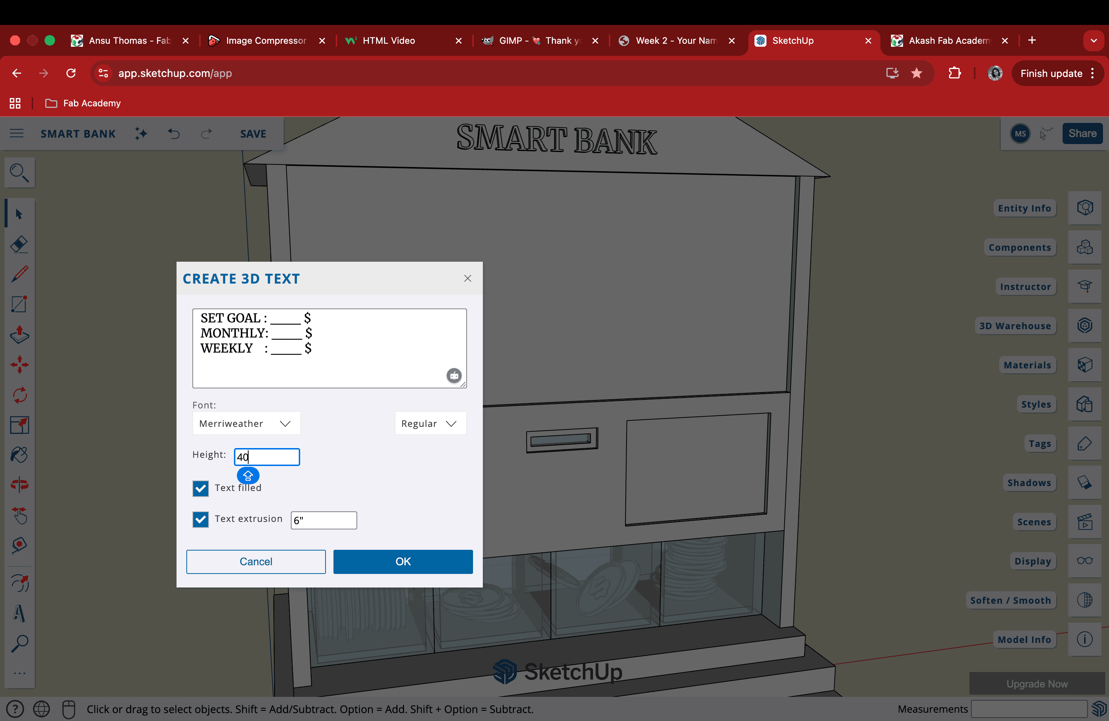
Task: Select the Eraser tool in left toolbar
Action: coord(19,244)
